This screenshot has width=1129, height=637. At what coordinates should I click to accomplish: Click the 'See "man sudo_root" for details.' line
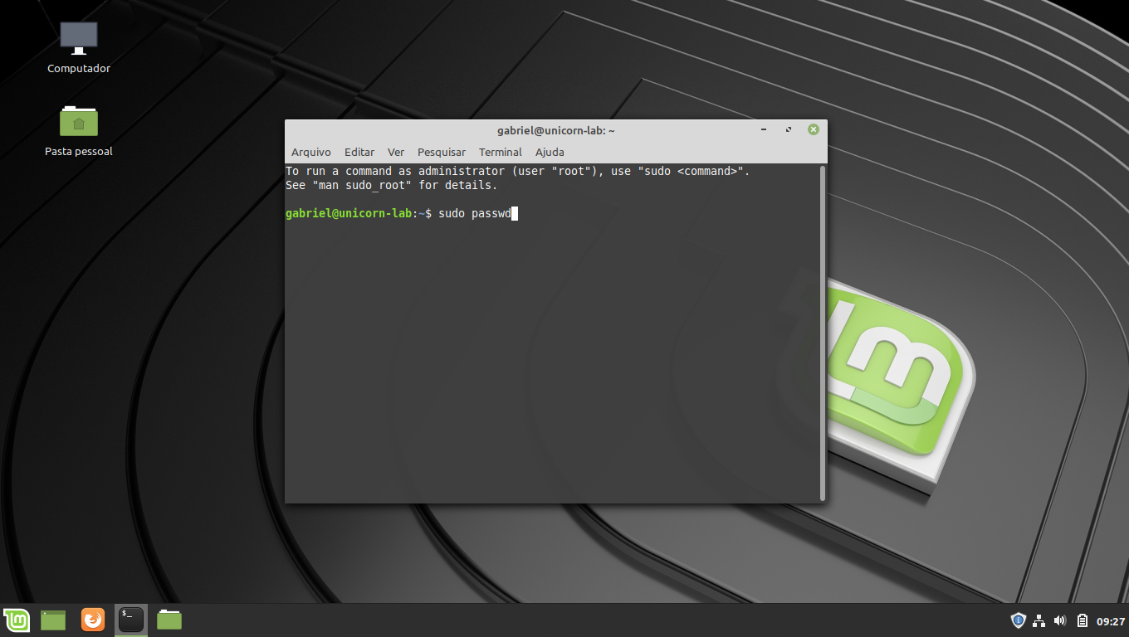click(392, 185)
